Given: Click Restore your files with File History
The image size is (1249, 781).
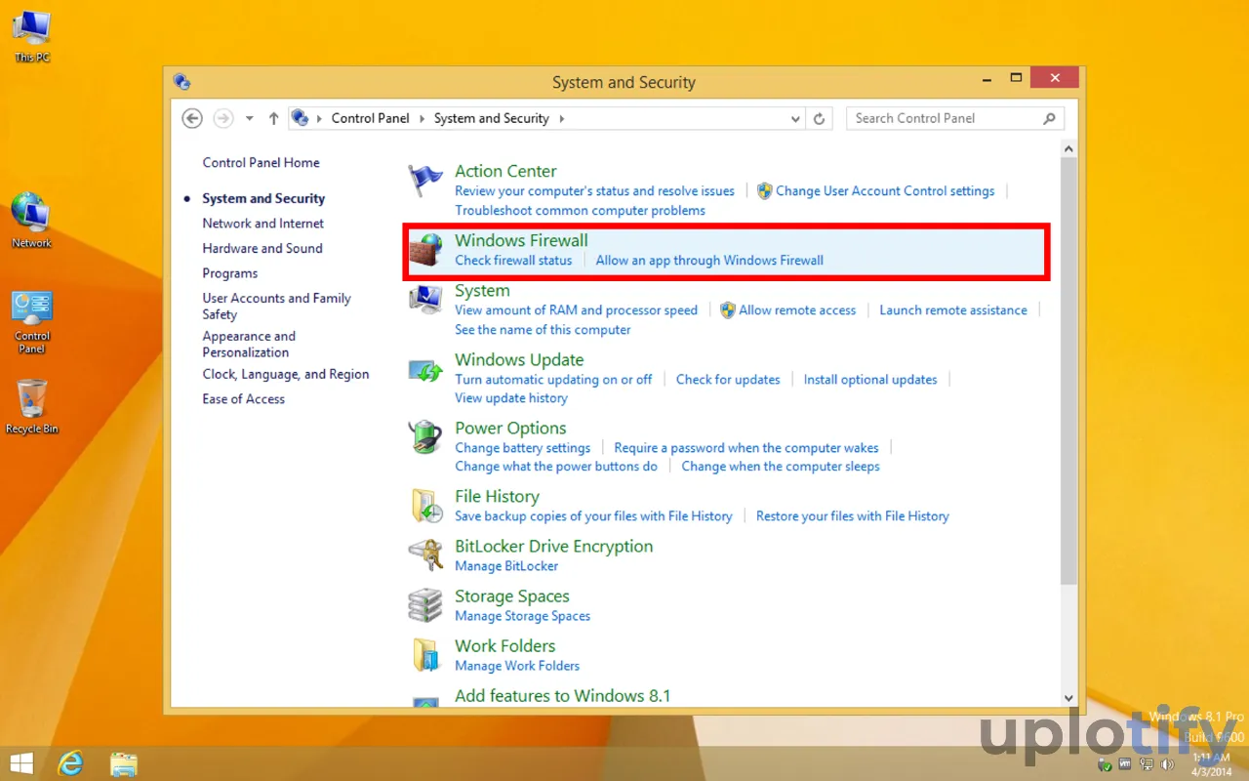Looking at the screenshot, I should (853, 516).
